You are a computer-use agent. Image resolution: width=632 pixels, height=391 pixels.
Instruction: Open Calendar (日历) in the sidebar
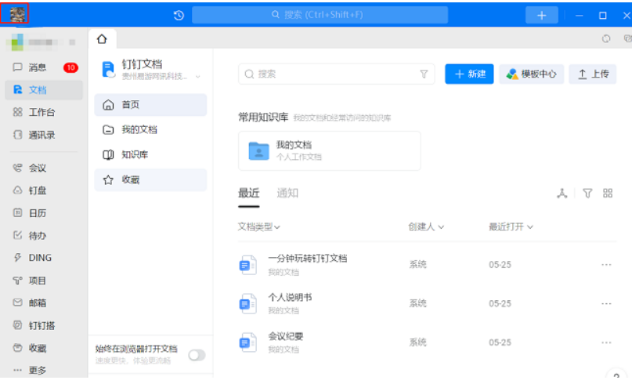(44, 213)
